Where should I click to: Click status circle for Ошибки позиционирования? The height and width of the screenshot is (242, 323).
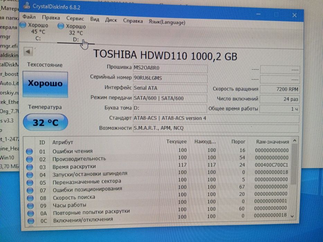[30, 190]
